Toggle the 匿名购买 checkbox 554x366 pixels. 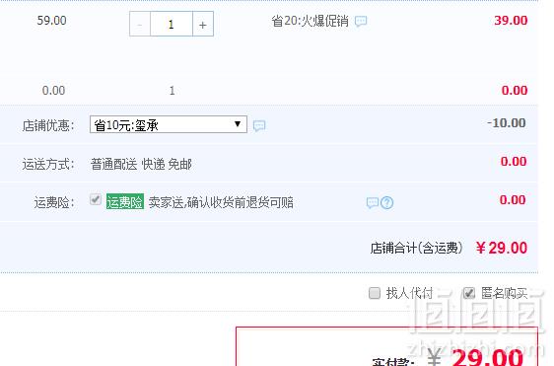pyautogui.click(x=469, y=293)
